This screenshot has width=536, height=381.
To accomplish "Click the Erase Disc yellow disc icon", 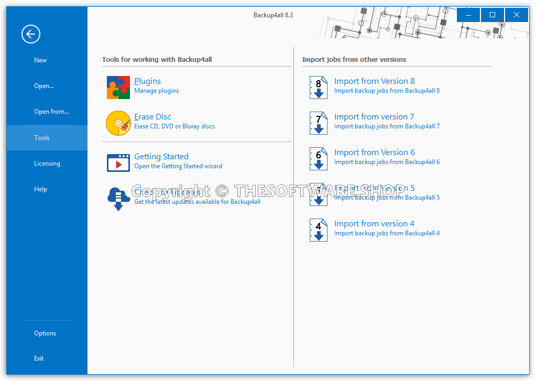I will 118,123.
